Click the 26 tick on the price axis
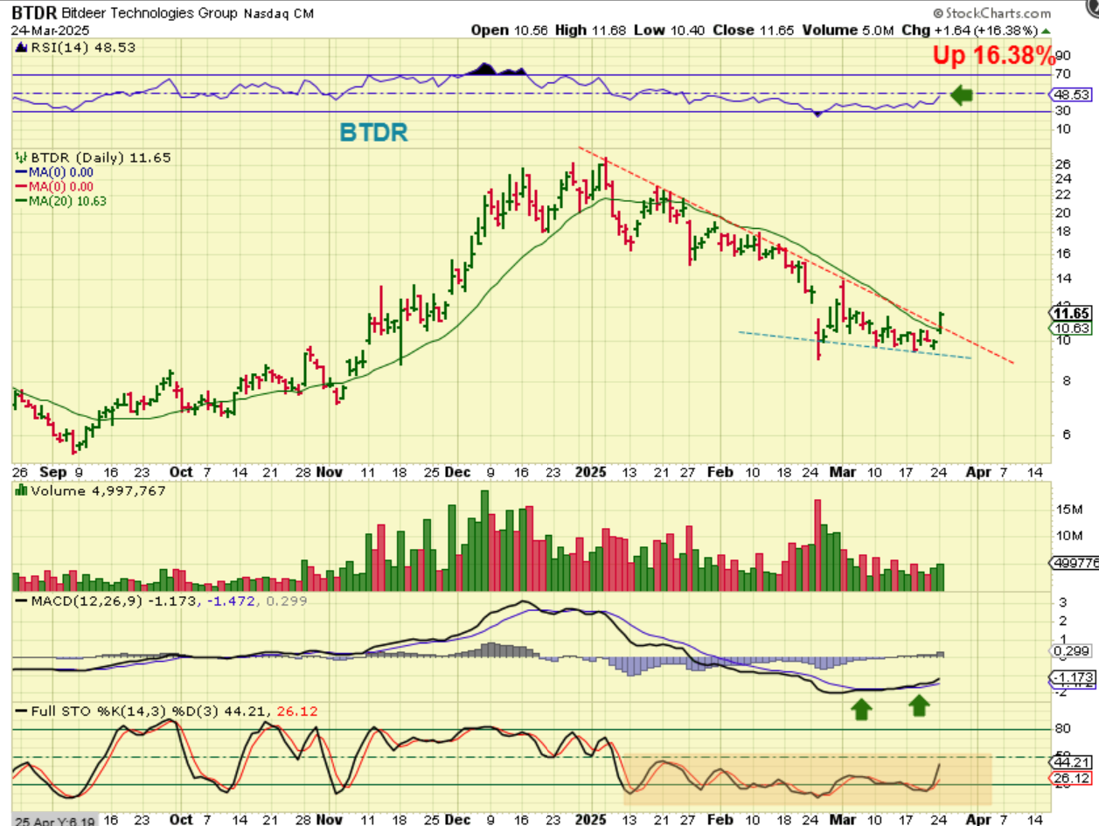 click(1065, 163)
